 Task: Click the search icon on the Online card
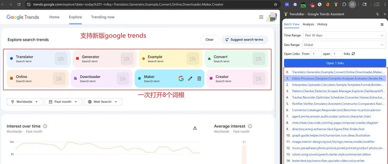(59, 79)
